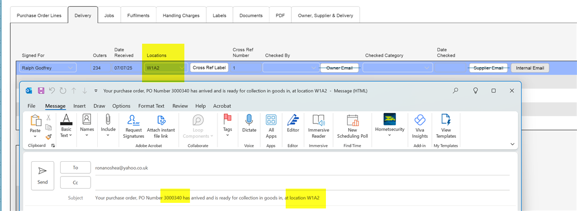Click the Cross Ref Label button
This screenshot has width=577, height=211.
[x=209, y=68]
